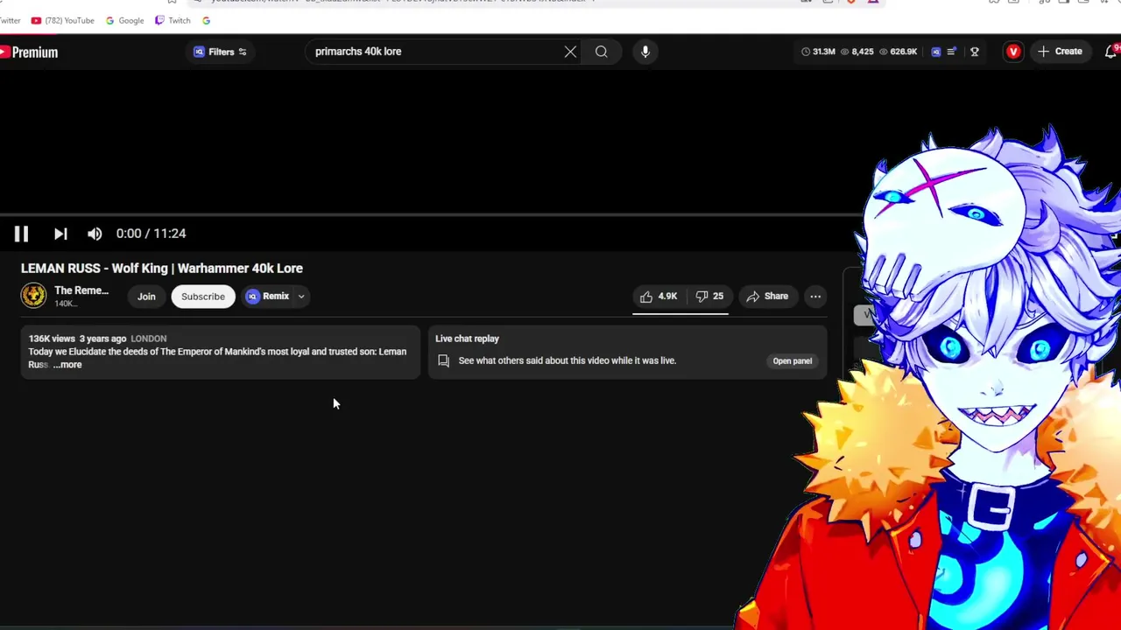
Task: Click the video progress bar
Action: click(431, 214)
